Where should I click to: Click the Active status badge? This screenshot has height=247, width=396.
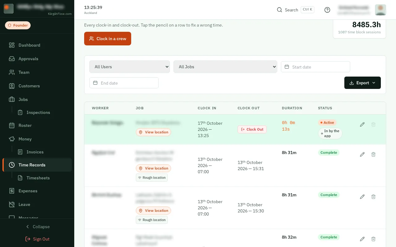click(x=327, y=123)
